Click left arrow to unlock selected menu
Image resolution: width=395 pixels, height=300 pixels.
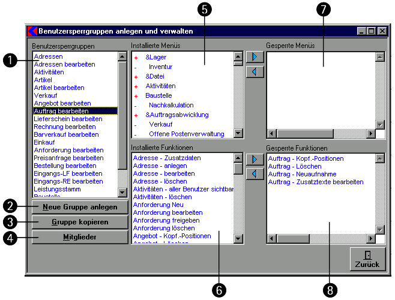[x=255, y=72]
